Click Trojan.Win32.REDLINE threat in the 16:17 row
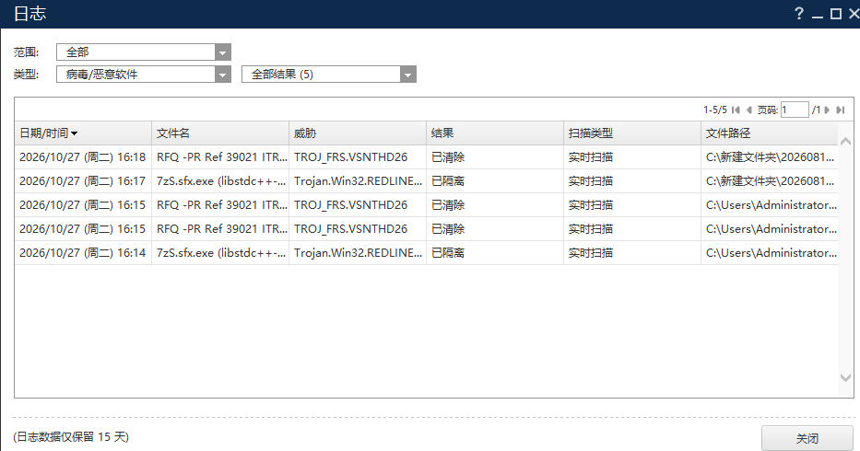 [x=359, y=180]
